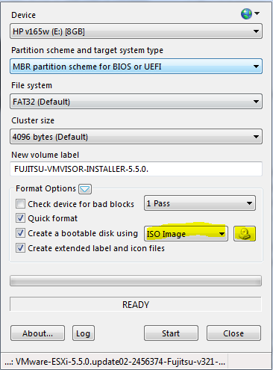Toggle Create extended label and icon files
This screenshot has height=370, width=273.
tap(20, 248)
